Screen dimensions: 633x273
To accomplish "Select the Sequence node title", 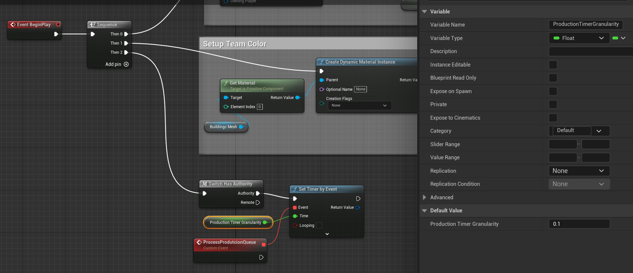I will click(107, 25).
